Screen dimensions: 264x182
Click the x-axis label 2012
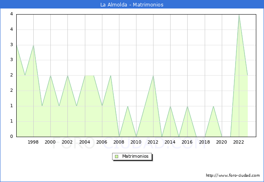pos(153,142)
